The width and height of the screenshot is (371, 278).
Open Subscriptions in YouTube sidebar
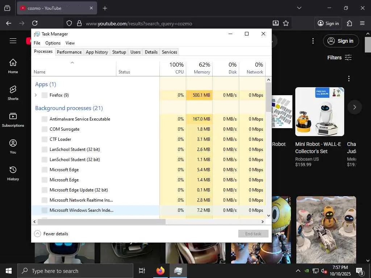13,120
